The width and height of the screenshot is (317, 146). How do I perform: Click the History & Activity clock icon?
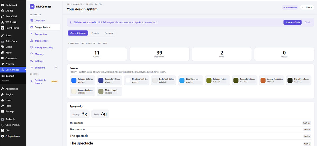pos(32,47)
